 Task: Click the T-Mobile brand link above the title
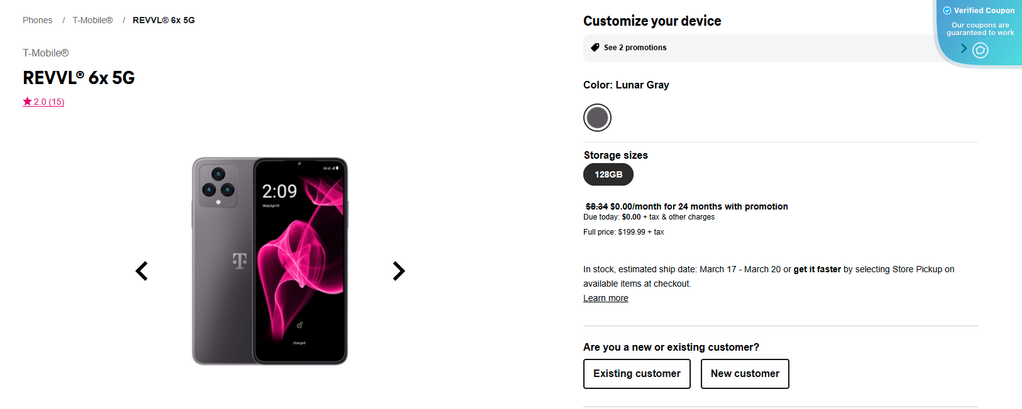[45, 53]
